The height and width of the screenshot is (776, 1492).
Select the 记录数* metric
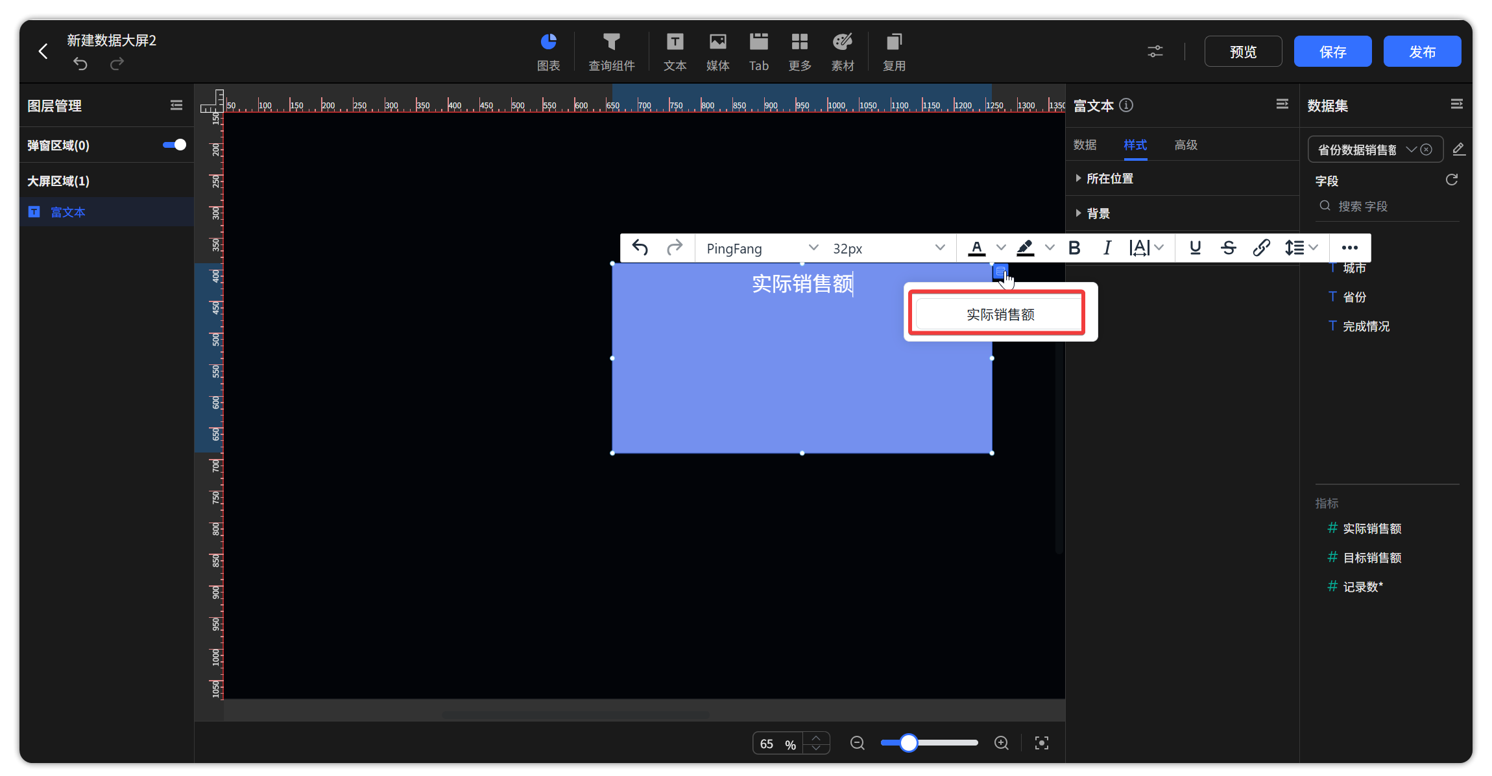pos(1362,587)
